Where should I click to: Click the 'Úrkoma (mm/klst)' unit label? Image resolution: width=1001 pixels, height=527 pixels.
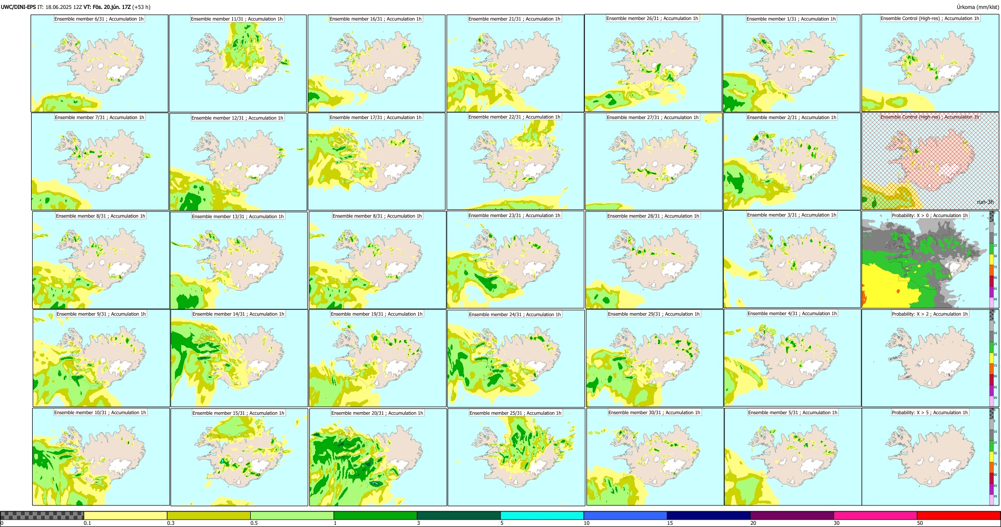pos(978,7)
